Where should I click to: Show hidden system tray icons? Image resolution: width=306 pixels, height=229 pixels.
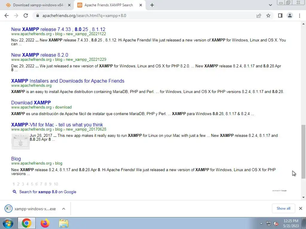pos(261,223)
